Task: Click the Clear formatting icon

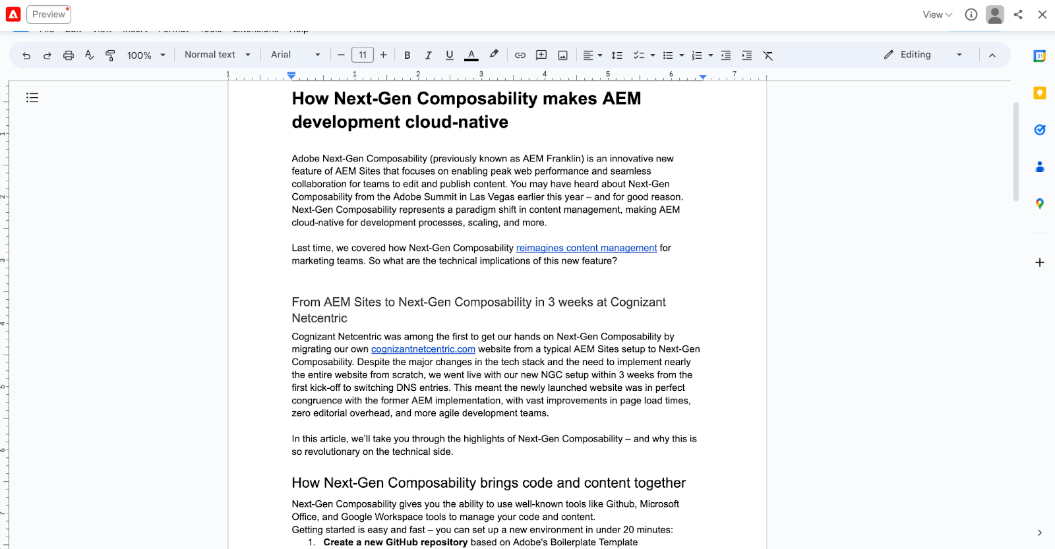Action: point(768,55)
